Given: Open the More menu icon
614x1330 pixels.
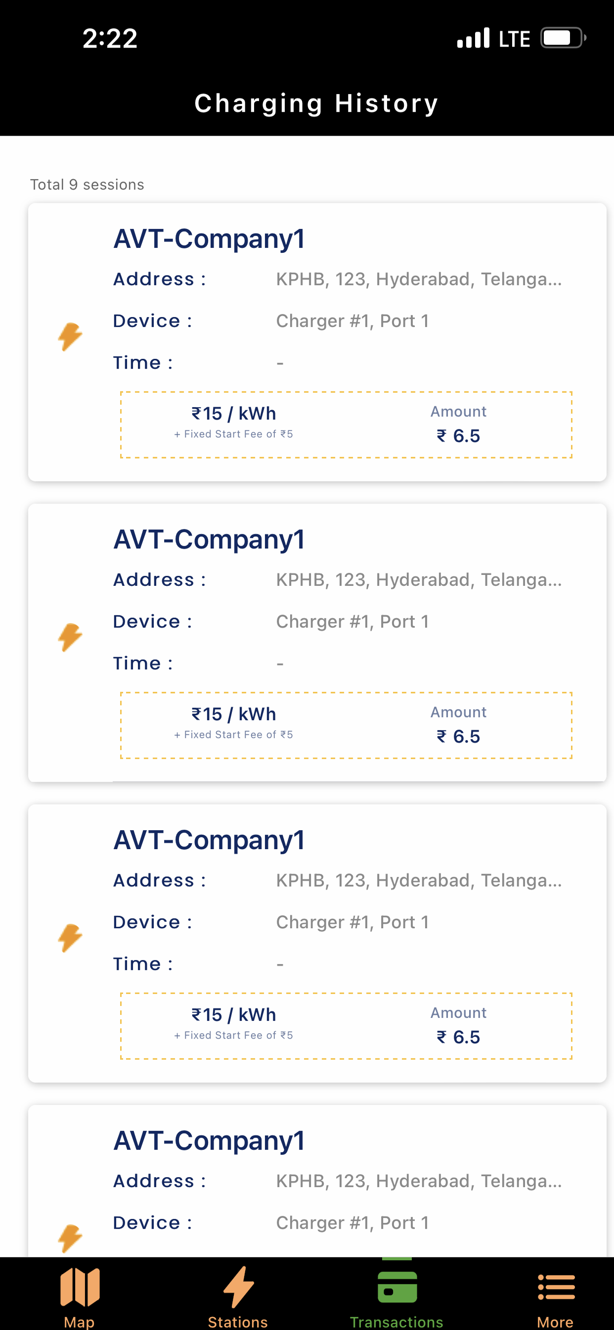Looking at the screenshot, I should tap(556, 1286).
